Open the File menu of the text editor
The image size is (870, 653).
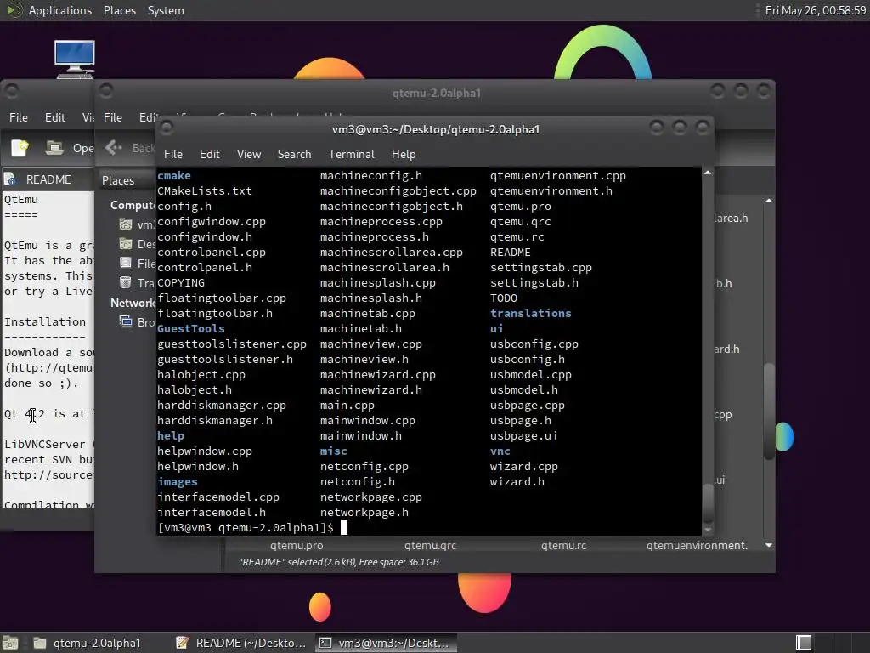coord(19,117)
